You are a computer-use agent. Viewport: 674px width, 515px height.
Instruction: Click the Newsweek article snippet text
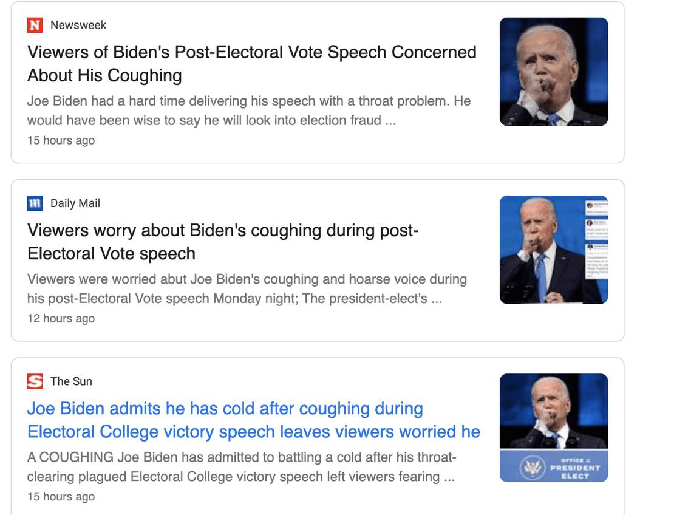pos(248,111)
